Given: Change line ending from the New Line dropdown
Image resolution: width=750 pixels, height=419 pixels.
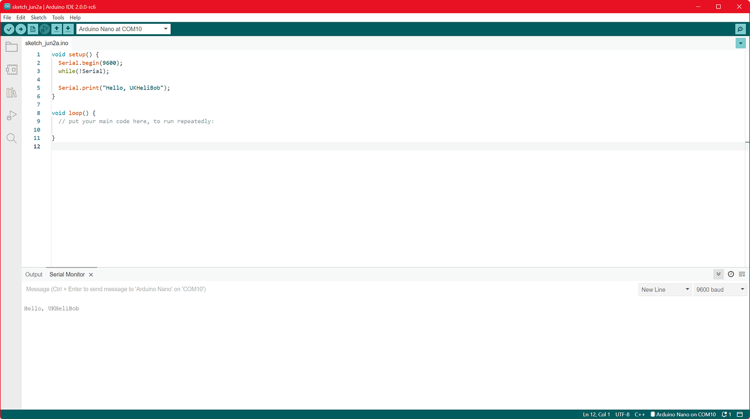Looking at the screenshot, I should pyautogui.click(x=665, y=289).
